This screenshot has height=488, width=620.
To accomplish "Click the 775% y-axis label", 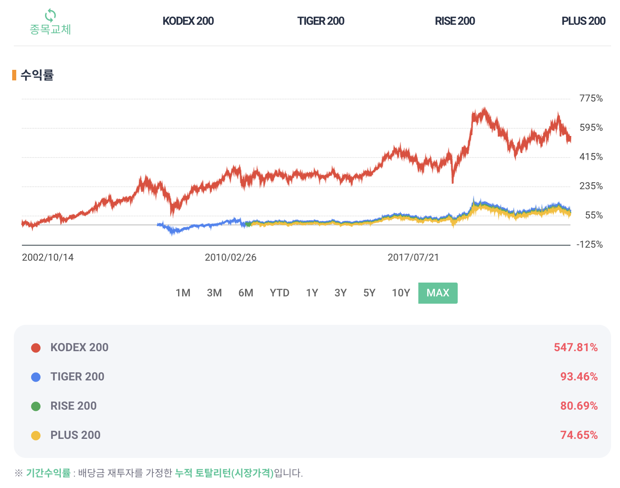I will tap(591, 99).
